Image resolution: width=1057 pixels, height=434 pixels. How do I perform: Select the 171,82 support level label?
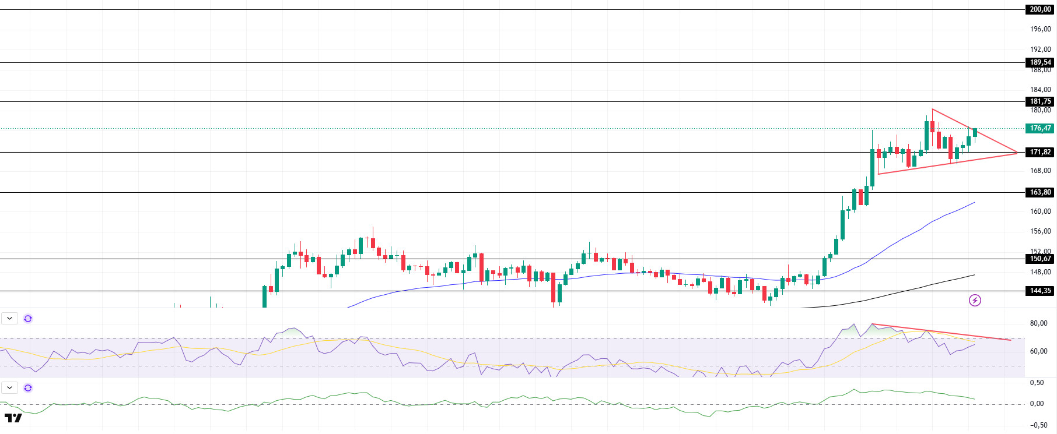pos(1040,152)
